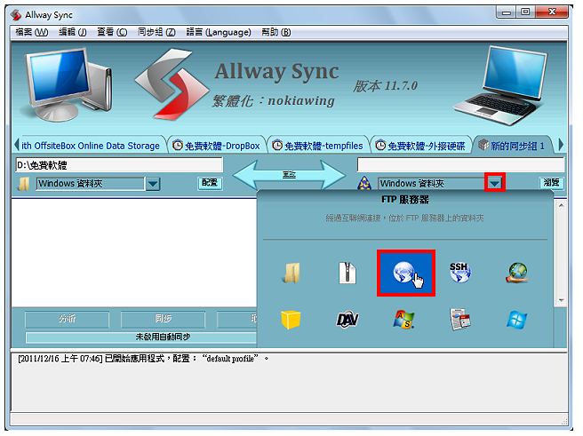Click the left side folder icon

pyautogui.click(x=24, y=184)
